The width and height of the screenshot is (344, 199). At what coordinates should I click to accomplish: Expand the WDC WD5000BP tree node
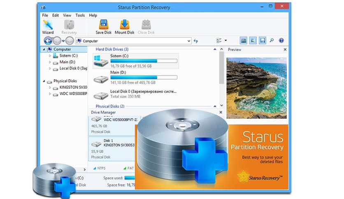tap(50, 94)
